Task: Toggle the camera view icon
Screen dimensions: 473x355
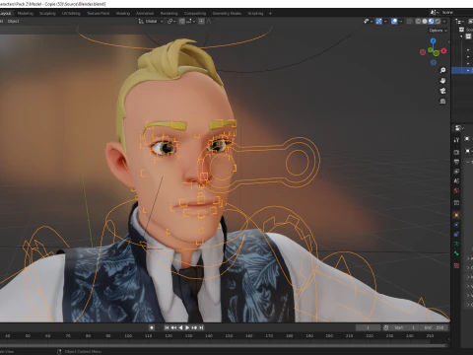Action: pos(442,91)
